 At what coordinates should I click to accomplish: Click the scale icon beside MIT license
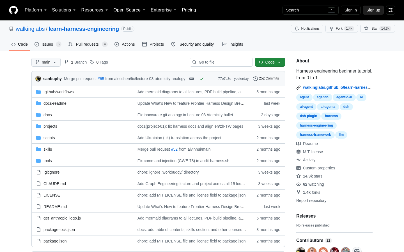click(299, 152)
